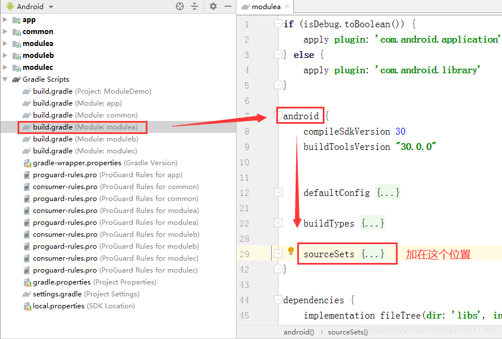Collapse the dependencies block fold marker

(x=278, y=300)
